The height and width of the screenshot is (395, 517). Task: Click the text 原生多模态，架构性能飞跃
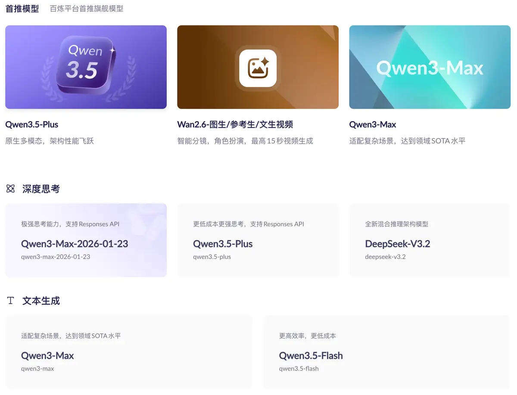pyautogui.click(x=50, y=141)
